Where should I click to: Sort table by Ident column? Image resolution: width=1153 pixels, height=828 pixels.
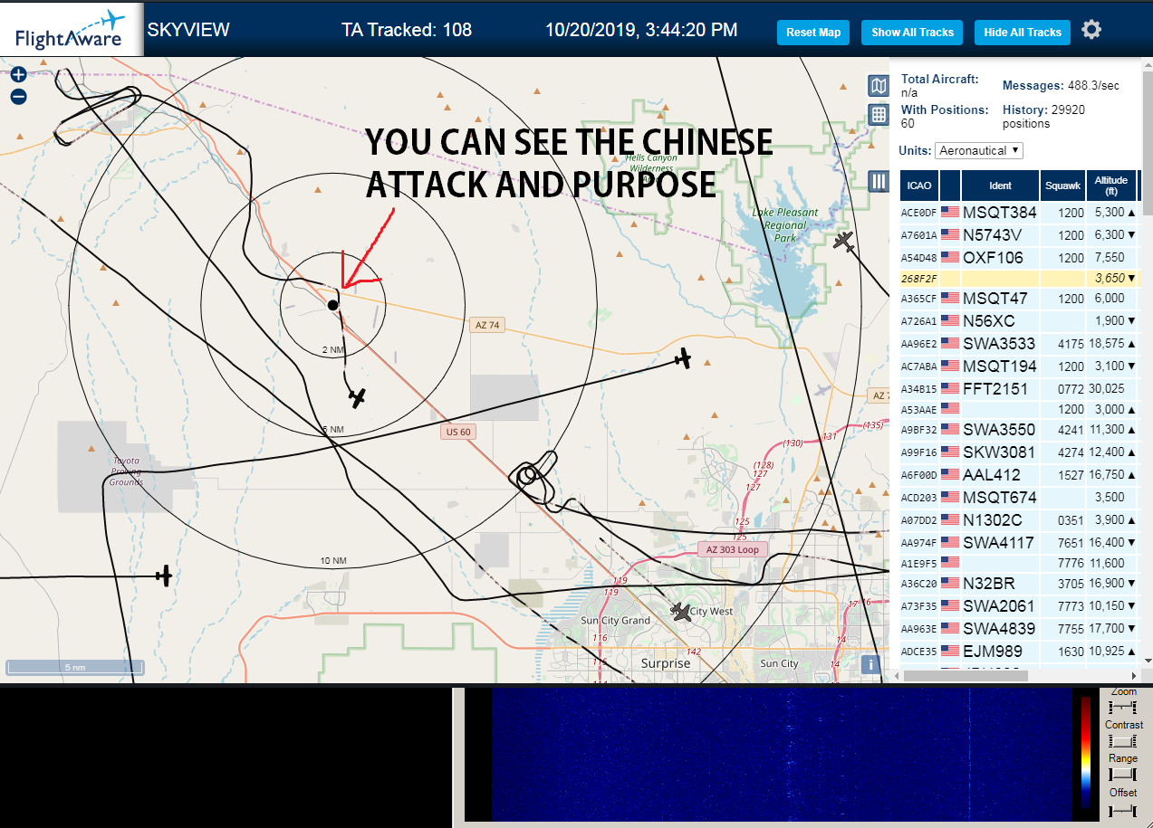coord(1000,186)
